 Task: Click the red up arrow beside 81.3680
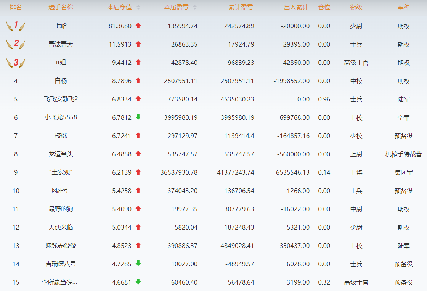click(x=138, y=26)
